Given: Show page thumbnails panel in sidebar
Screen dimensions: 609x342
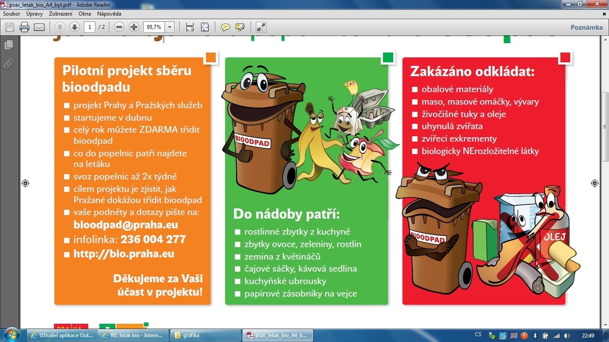Looking at the screenshot, I should [8, 45].
